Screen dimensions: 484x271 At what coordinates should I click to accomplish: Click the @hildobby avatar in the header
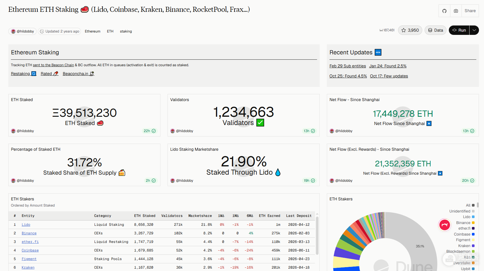click(13, 31)
